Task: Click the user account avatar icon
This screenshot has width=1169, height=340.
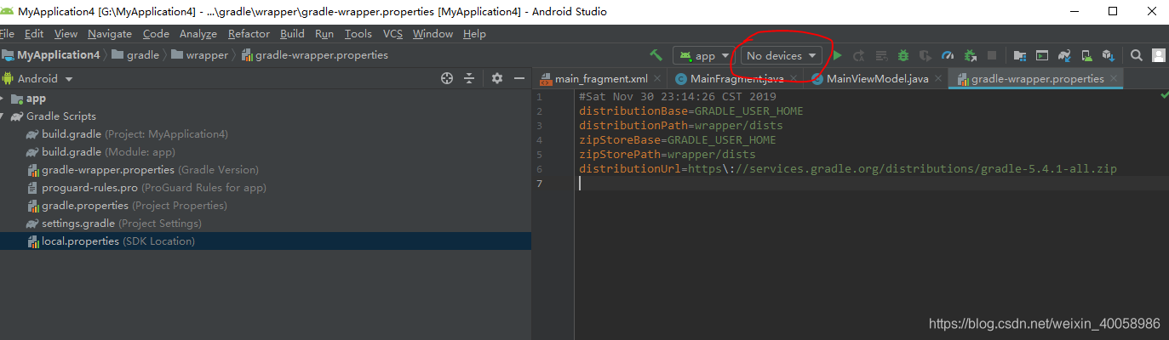Action: [x=1159, y=55]
